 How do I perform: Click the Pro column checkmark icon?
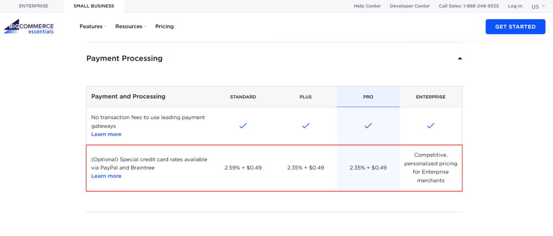[368, 126]
